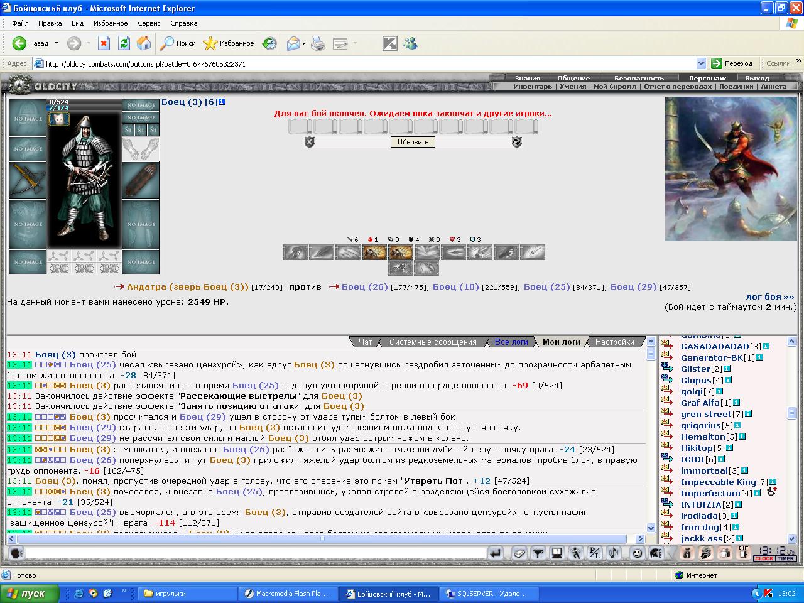Open info icon next to Боец (3) [6]
The height and width of the screenshot is (603, 804).
click(222, 102)
